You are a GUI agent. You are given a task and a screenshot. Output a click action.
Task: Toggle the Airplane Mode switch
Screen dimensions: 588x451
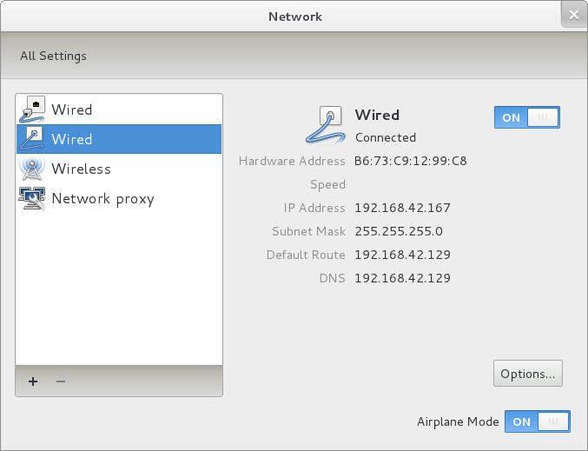click(537, 421)
